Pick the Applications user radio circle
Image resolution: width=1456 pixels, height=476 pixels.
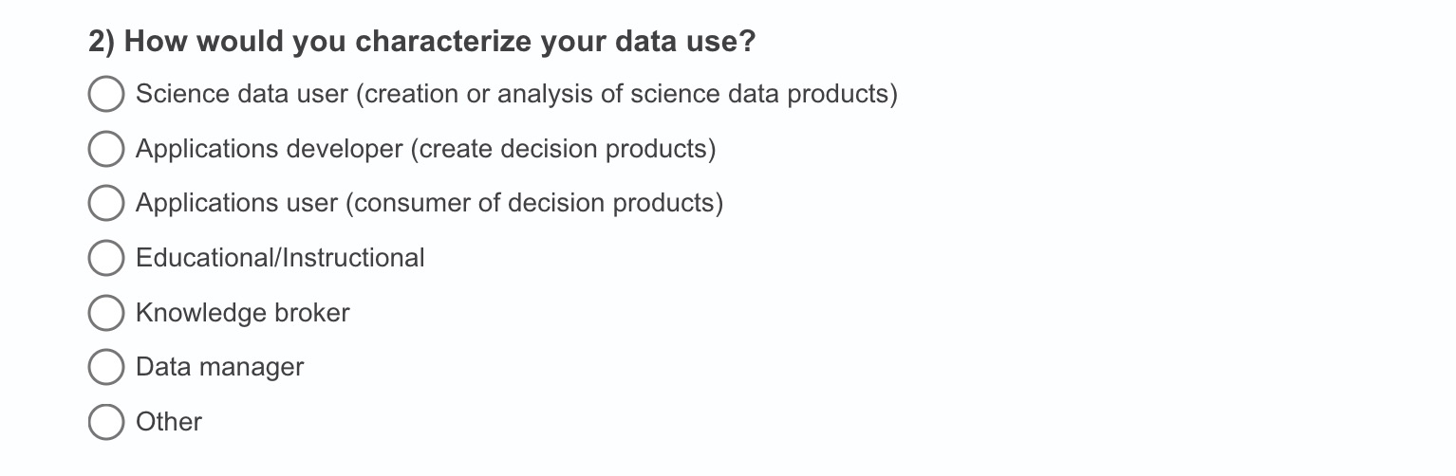[x=106, y=203]
